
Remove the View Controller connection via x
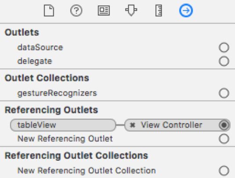(133, 125)
